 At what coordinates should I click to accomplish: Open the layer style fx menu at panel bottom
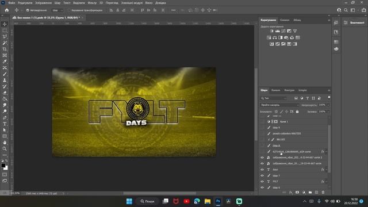[291, 192]
